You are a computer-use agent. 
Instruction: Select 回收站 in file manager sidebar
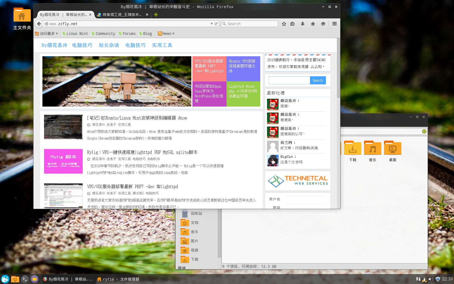coord(196,213)
